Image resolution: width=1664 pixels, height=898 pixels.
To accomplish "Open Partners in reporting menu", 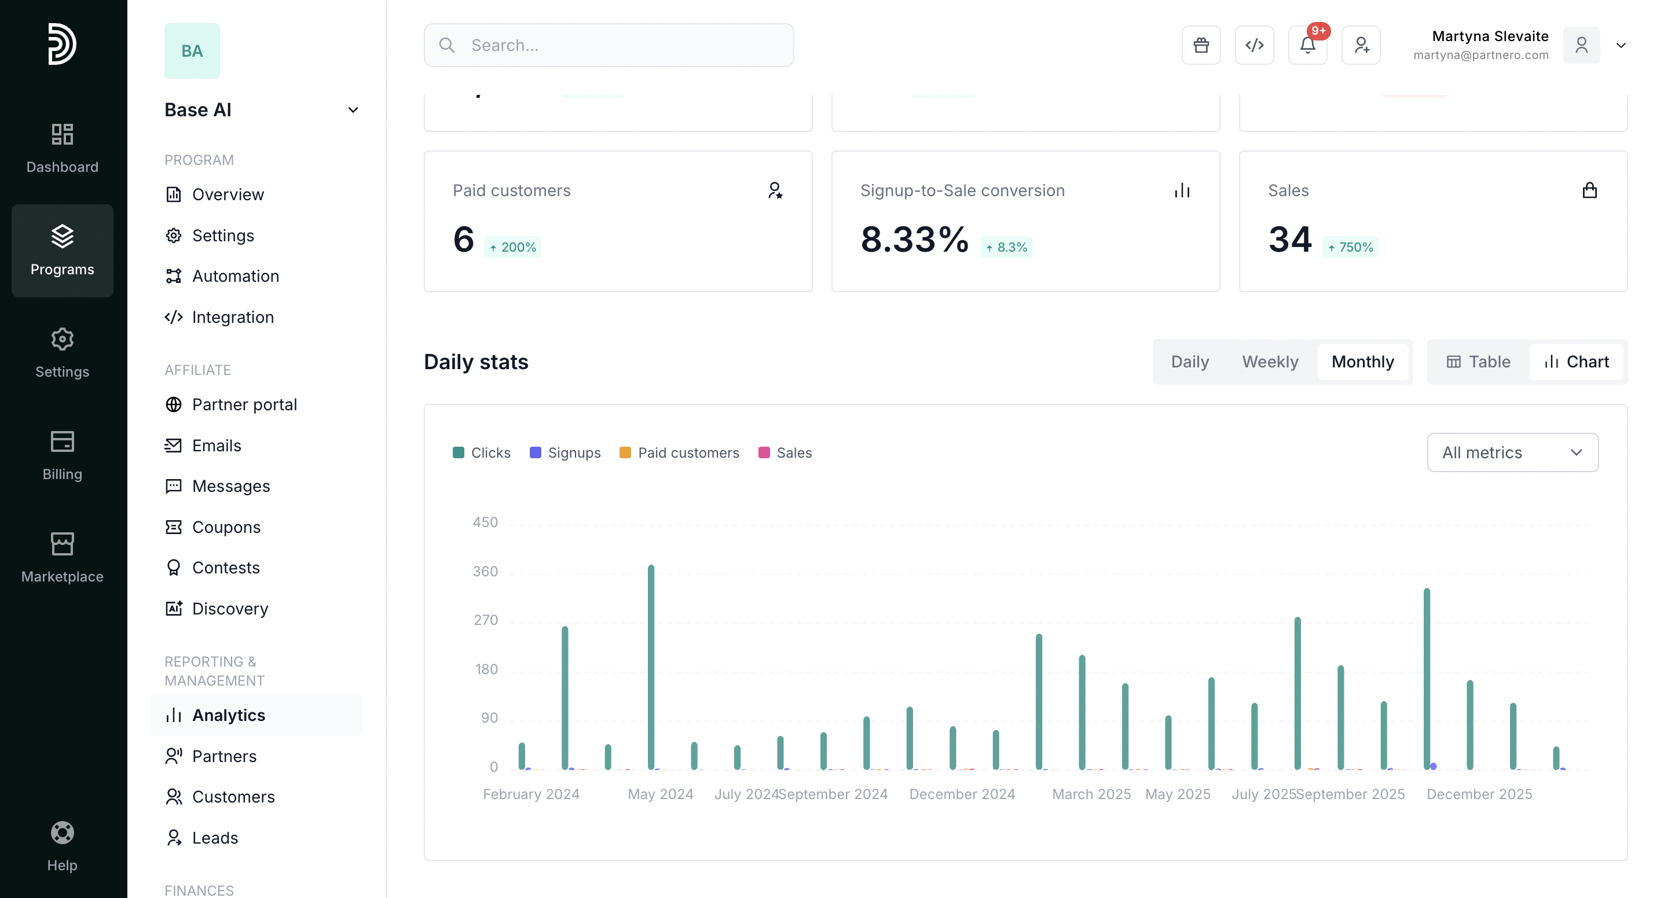I will click(224, 756).
